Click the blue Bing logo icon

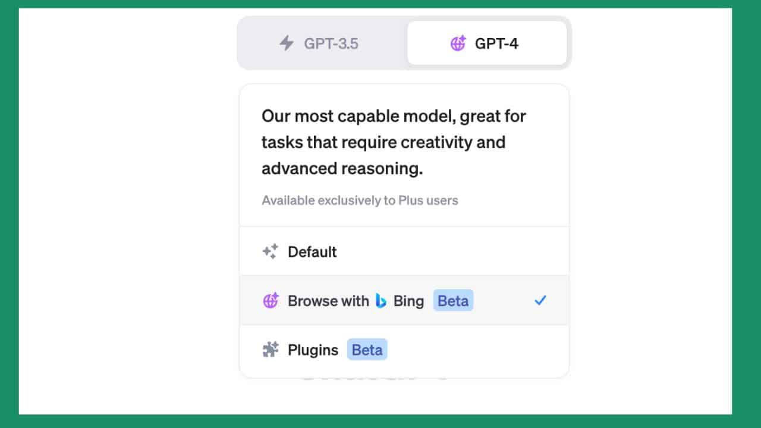click(381, 301)
